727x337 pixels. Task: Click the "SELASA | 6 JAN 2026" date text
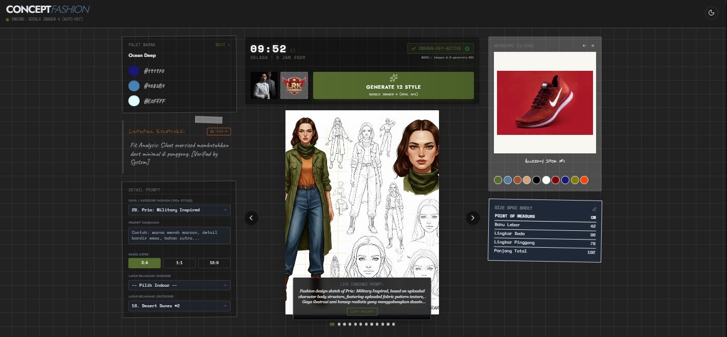[x=278, y=57]
